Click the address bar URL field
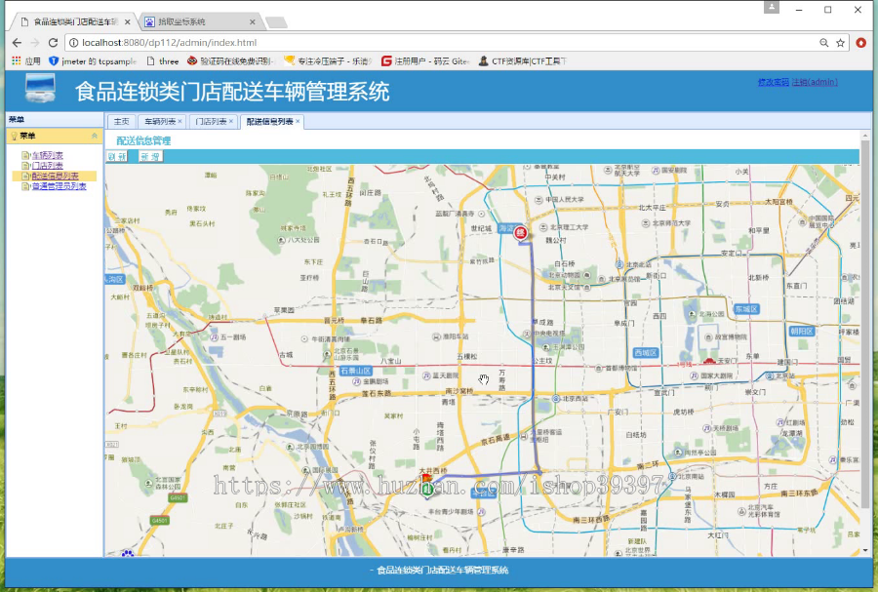This screenshot has height=592, width=878. [448, 43]
